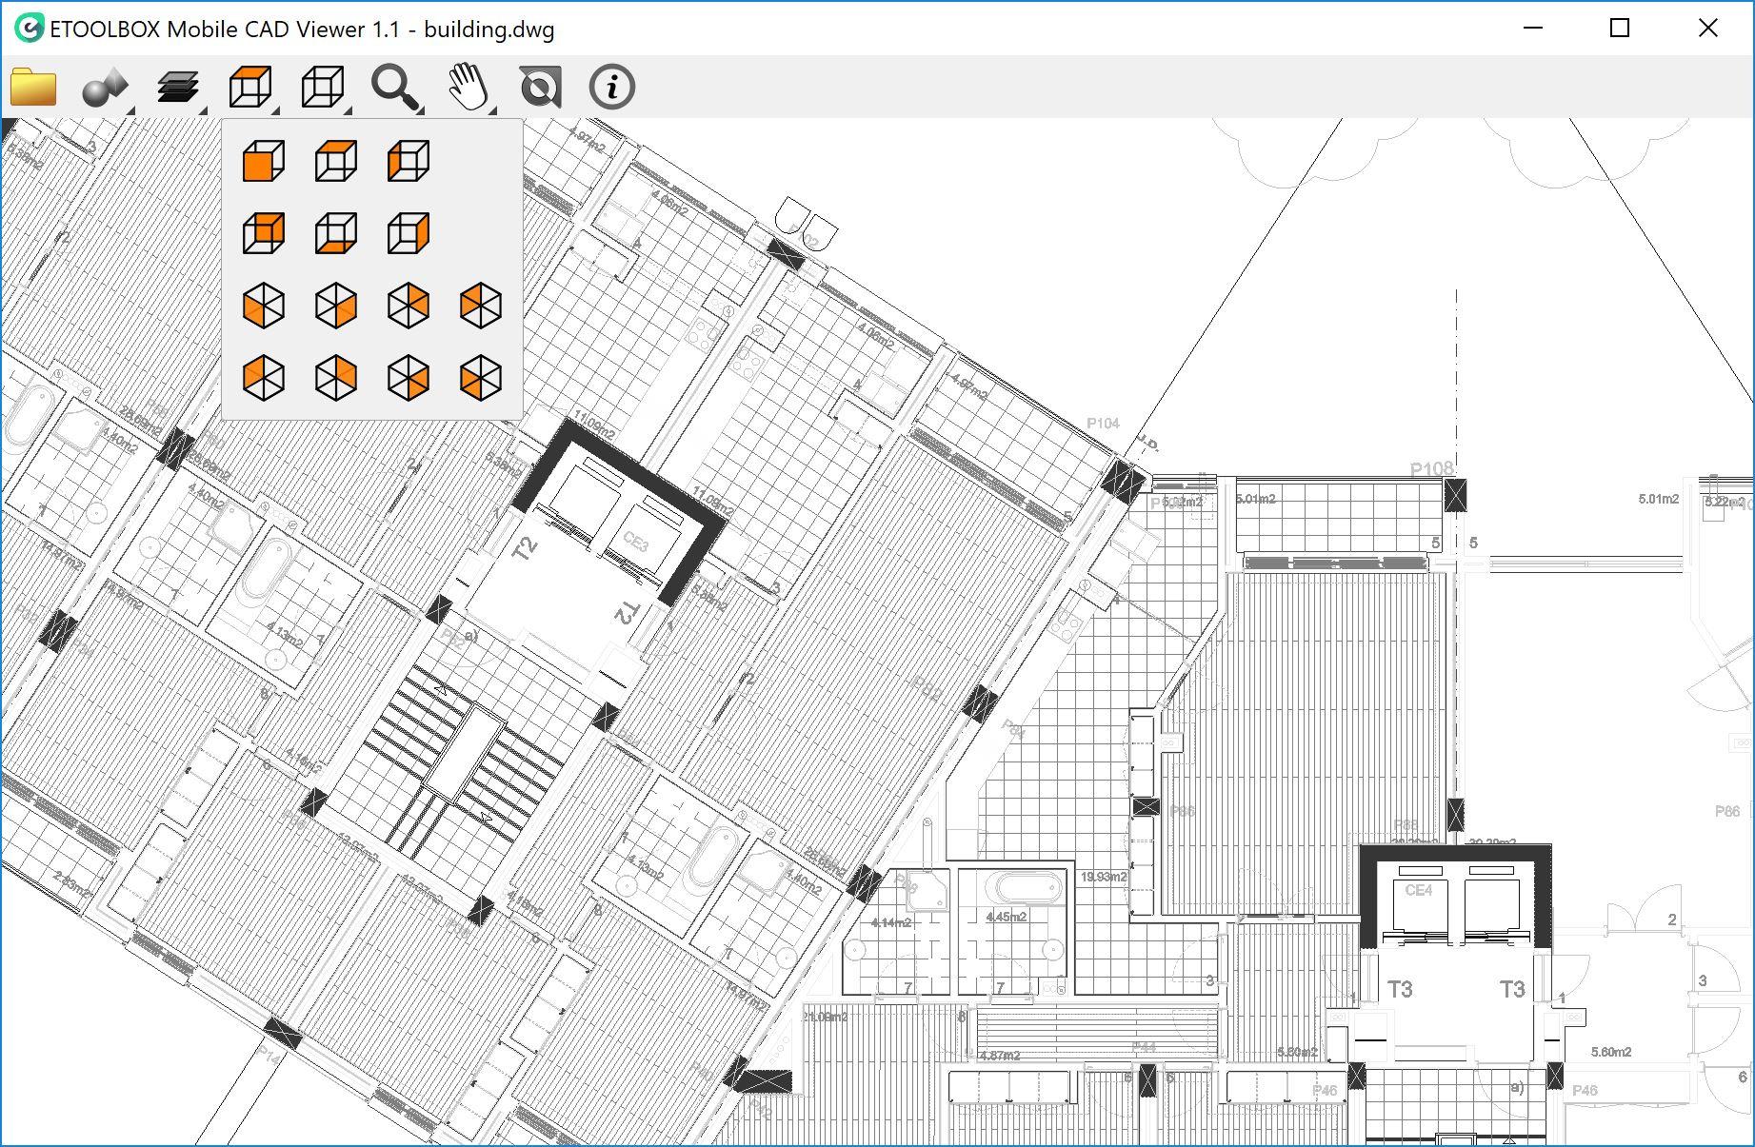This screenshot has width=1755, height=1147.
Task: Click the 4.87m2 area label
Action: pyautogui.click(x=999, y=1055)
